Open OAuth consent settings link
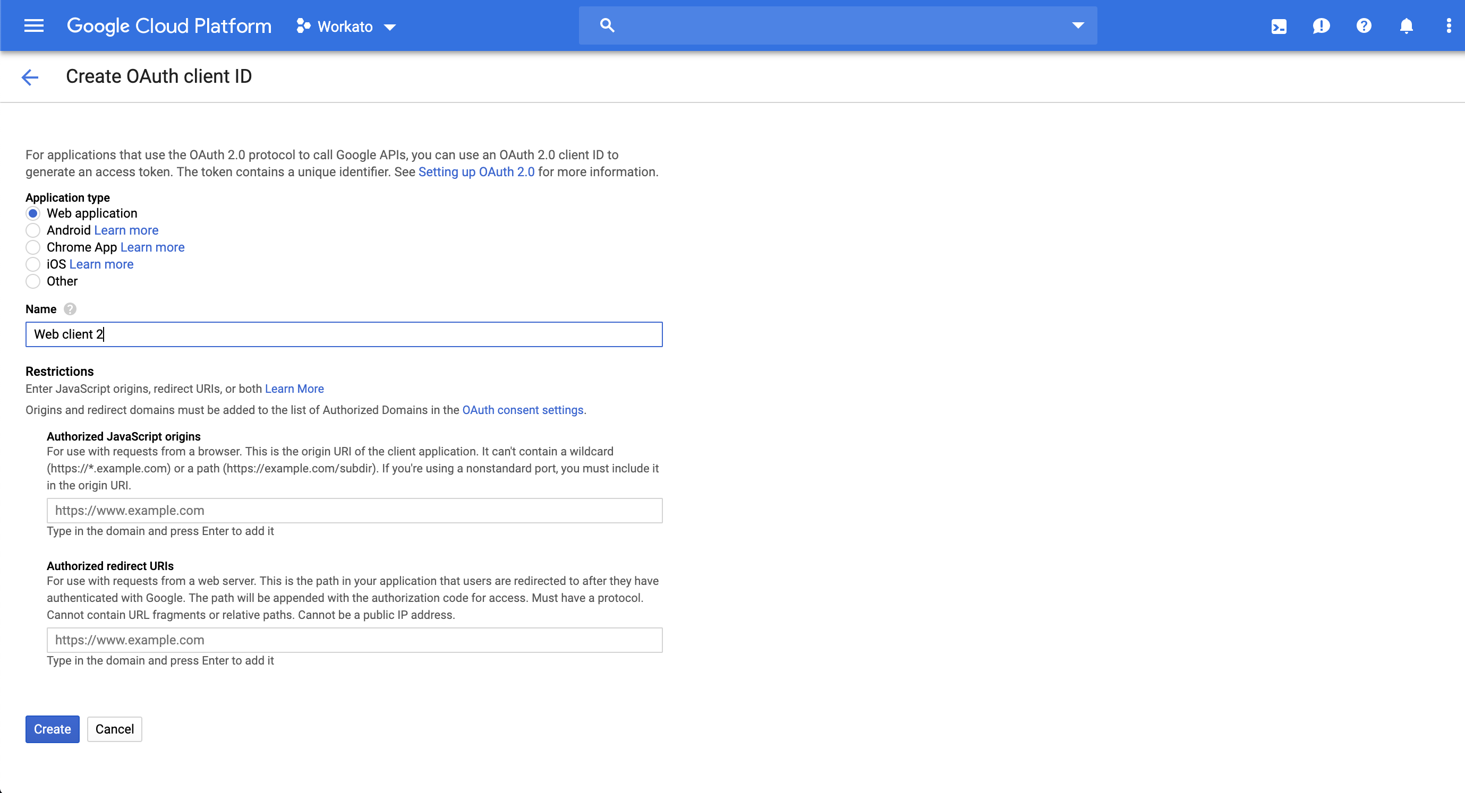Screen dimensions: 1465x793 coord(523,410)
